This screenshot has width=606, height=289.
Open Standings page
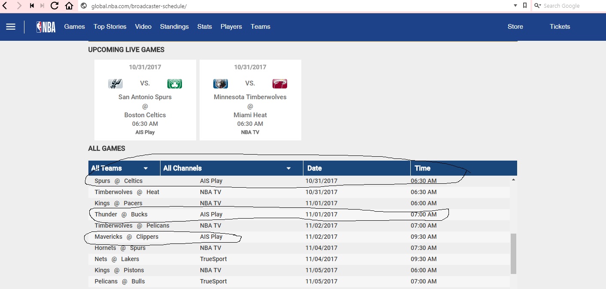[x=174, y=27]
